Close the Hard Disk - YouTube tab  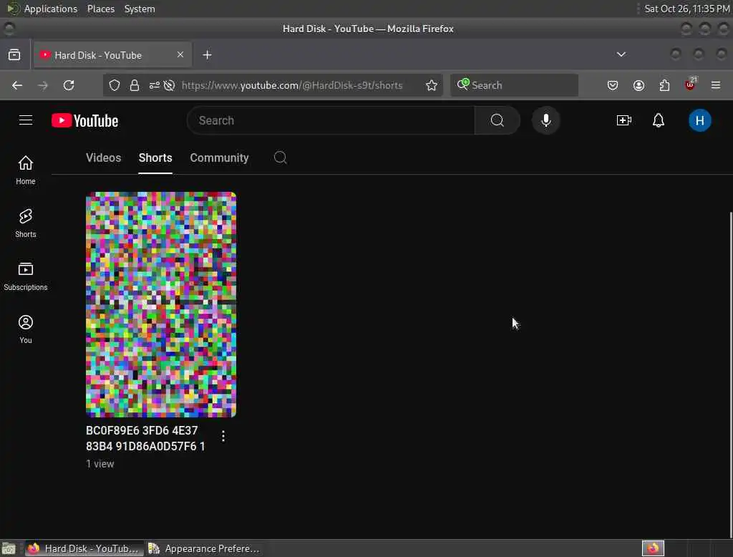coord(180,54)
